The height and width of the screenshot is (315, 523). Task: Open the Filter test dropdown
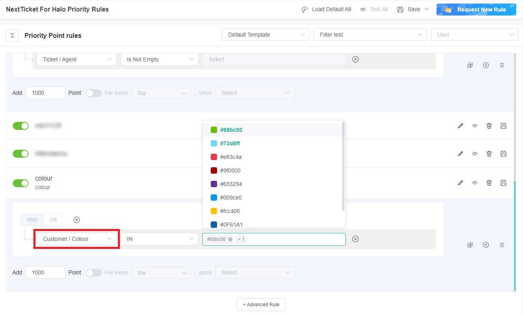coord(370,35)
